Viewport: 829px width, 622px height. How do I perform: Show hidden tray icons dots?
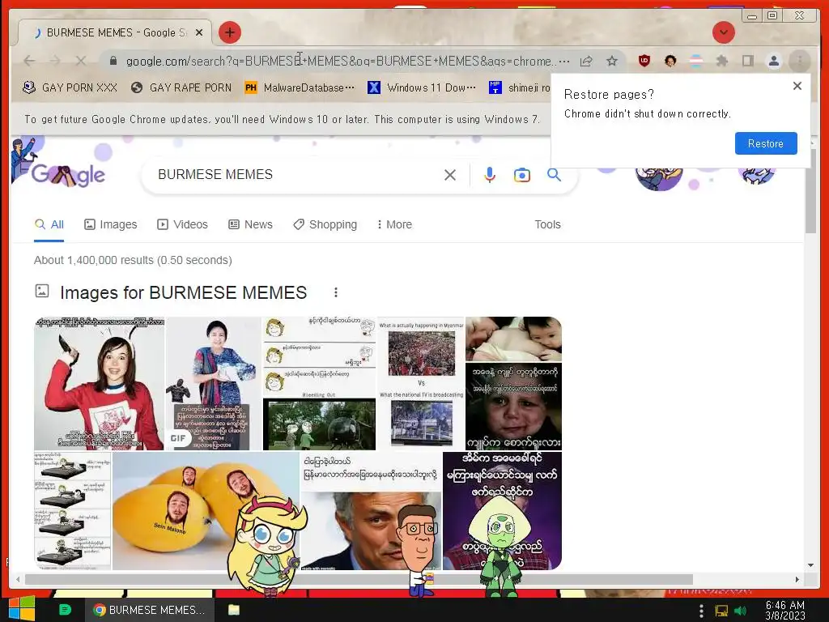701,611
